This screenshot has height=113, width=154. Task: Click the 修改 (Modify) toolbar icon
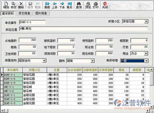[x=14, y=5]
